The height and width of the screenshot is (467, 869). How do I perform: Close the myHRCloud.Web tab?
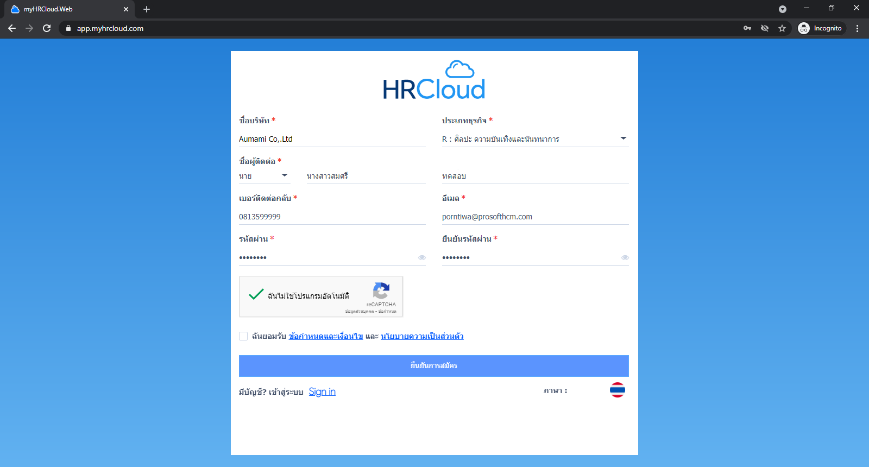[x=126, y=9]
